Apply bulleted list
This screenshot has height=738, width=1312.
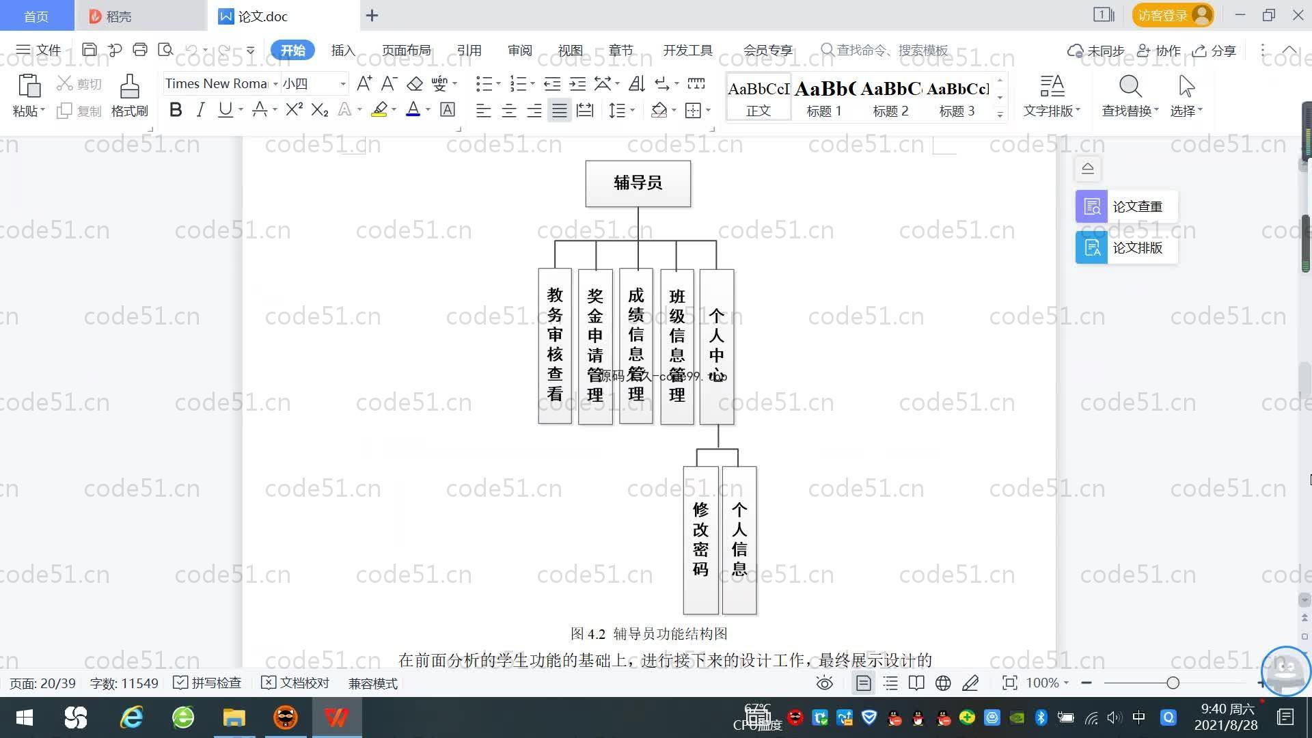(x=484, y=83)
